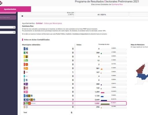This screenshot has height=115, width=148.
Task: Click the site logo at top left
Action: [x=1, y=3]
